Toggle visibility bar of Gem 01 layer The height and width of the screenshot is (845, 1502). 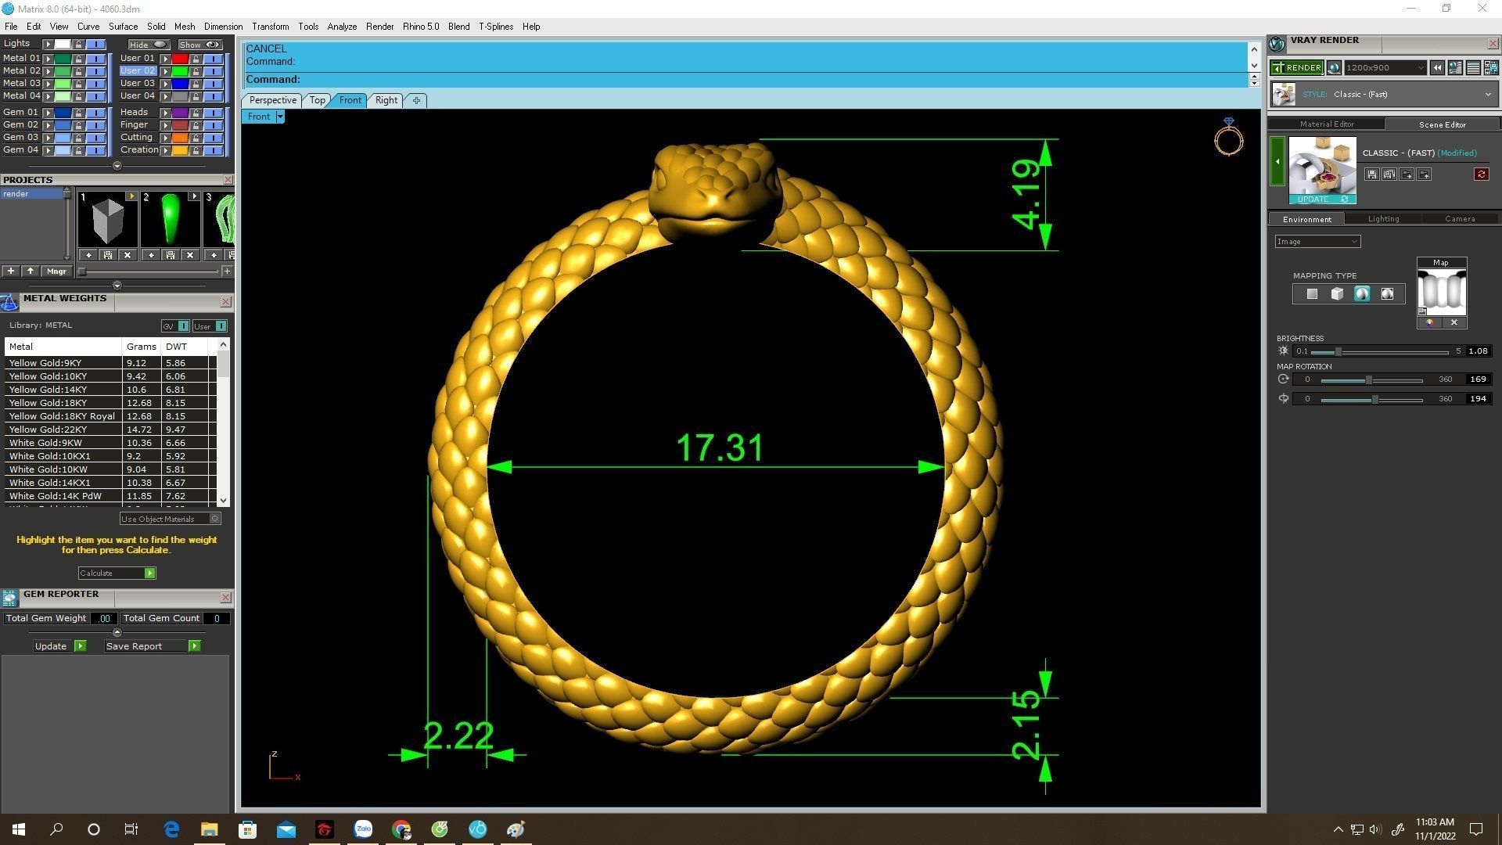pyautogui.click(x=96, y=113)
